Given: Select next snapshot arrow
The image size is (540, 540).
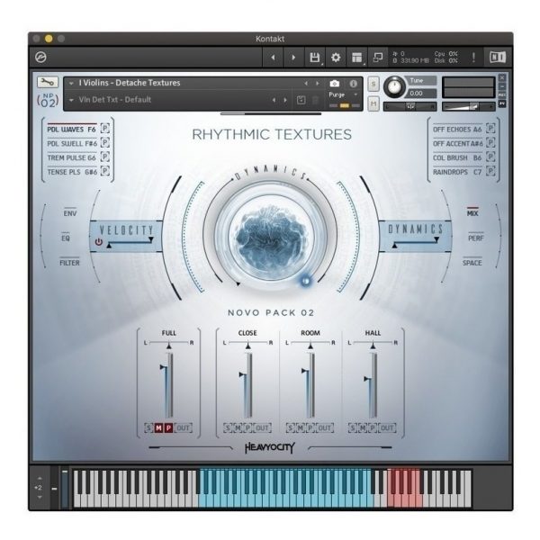Looking at the screenshot, I should pos(285,100).
